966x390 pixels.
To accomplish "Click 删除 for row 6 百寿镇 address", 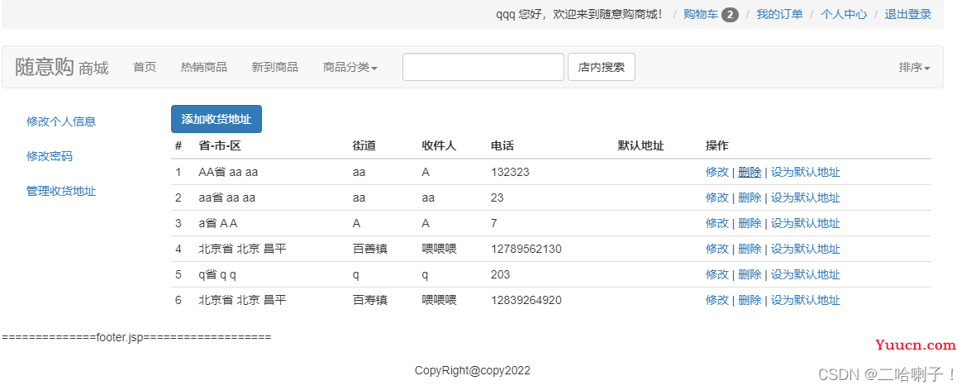I will pos(749,300).
